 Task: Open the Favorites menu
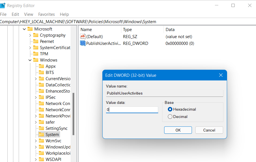tap(46, 14)
